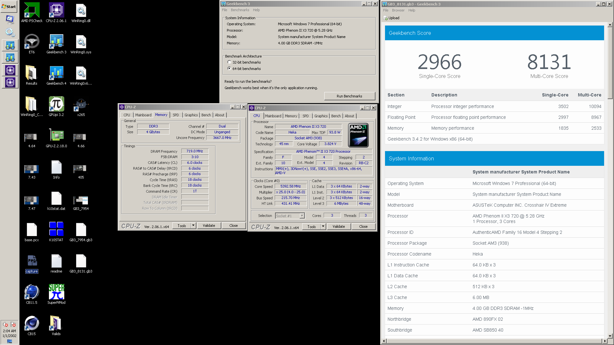Switch to Mainboard tab in right CPU-Z window
The height and width of the screenshot is (345, 614).
pos(273,116)
